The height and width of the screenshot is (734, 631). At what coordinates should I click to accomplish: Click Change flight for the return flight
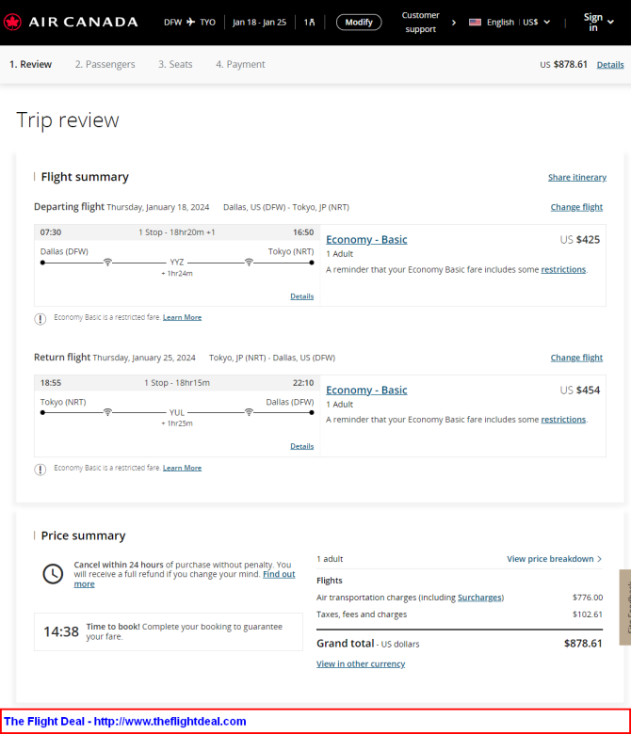click(576, 358)
